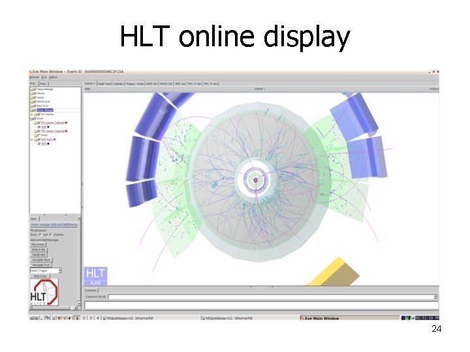Image resolution: width=470 pixels, height=352 pixels.
Task: Click the Viewers folder icon
Action: [31, 93]
